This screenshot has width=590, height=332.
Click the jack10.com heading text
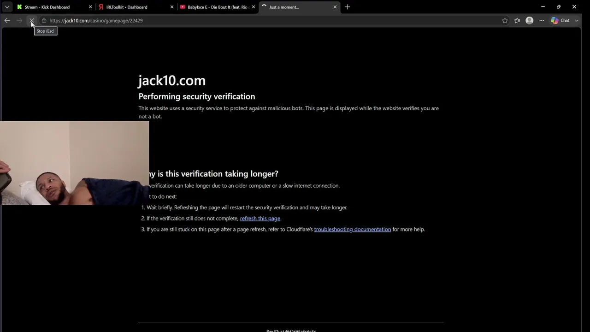click(x=172, y=80)
